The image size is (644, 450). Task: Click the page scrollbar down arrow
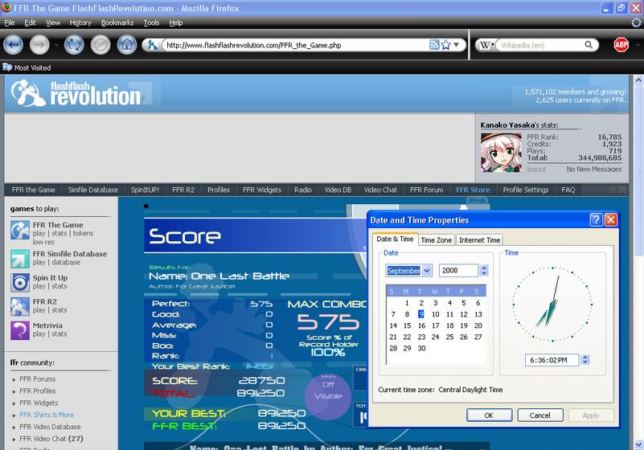point(638,444)
